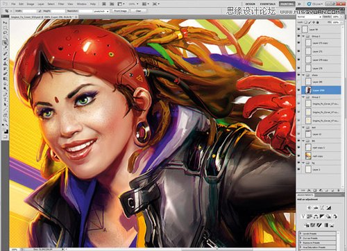
Task: Collapse the BG group folder
Action: 303,141
